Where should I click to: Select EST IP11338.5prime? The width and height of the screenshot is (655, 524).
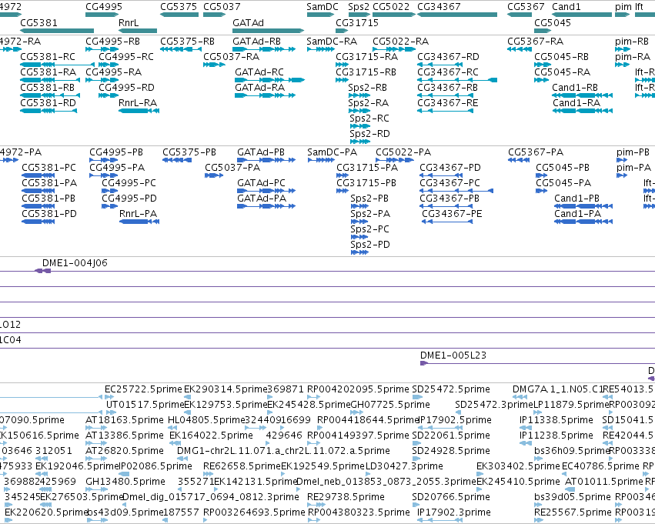pyautogui.click(x=556, y=420)
